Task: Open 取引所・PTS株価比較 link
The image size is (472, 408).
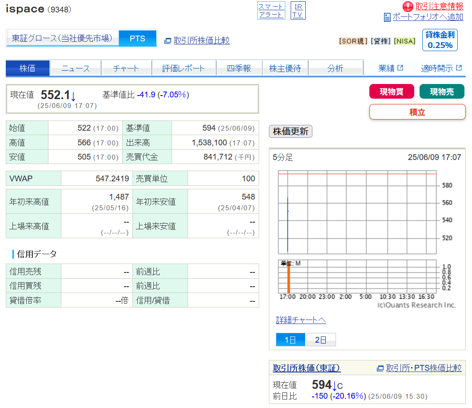Action: coord(424,368)
